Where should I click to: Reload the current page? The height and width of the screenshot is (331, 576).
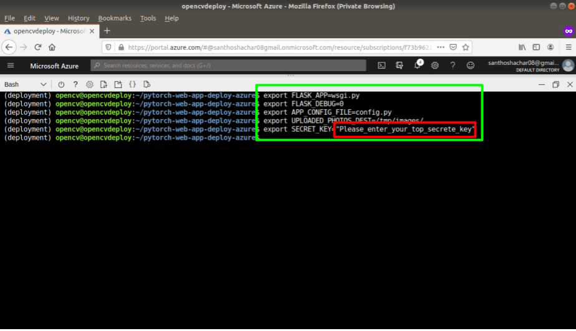click(x=37, y=47)
